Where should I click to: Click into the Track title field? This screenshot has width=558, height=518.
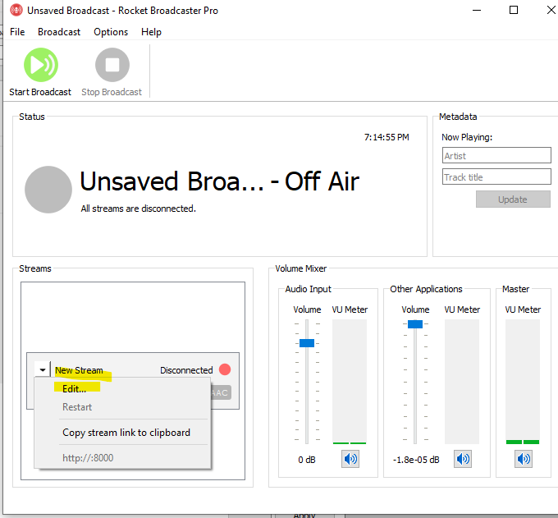pyautogui.click(x=496, y=176)
